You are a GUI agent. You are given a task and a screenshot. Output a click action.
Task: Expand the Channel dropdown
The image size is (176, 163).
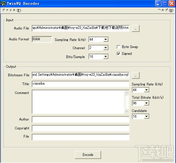click(x=105, y=48)
